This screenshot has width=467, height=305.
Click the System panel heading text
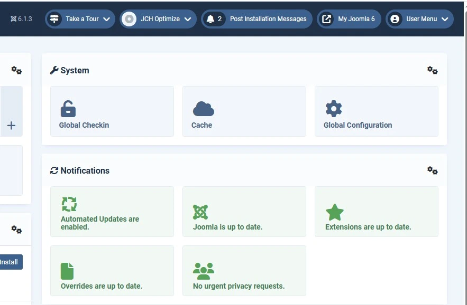(x=75, y=71)
